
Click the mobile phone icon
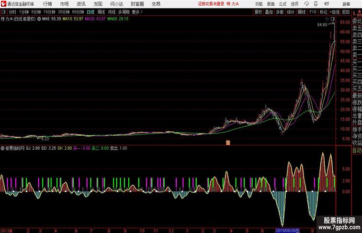pos(316,4)
